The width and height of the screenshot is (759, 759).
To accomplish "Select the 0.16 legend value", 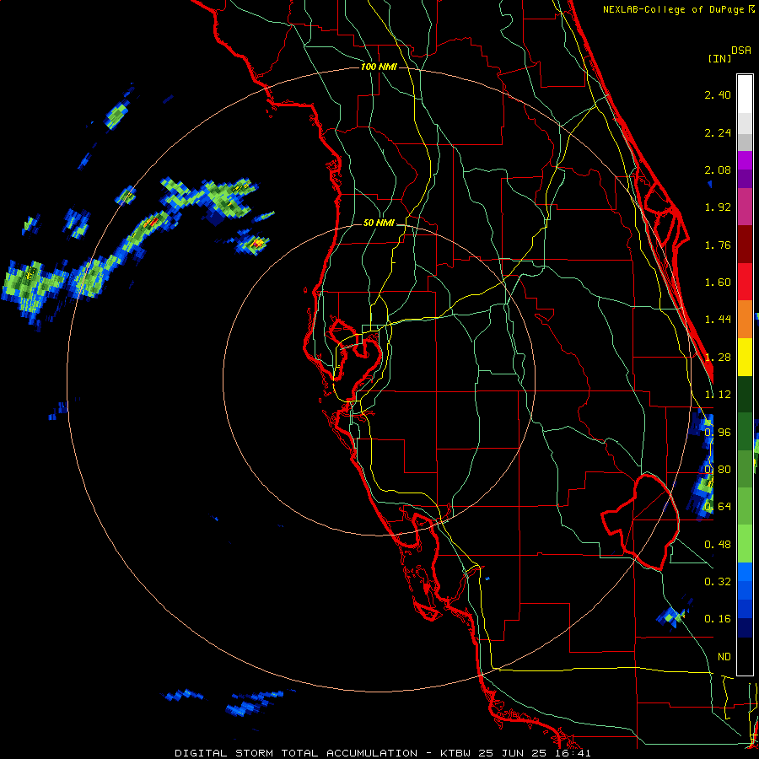I will click(718, 619).
